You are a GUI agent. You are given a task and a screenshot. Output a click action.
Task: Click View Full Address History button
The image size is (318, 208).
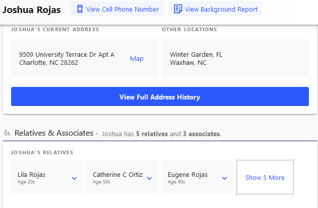160,96
